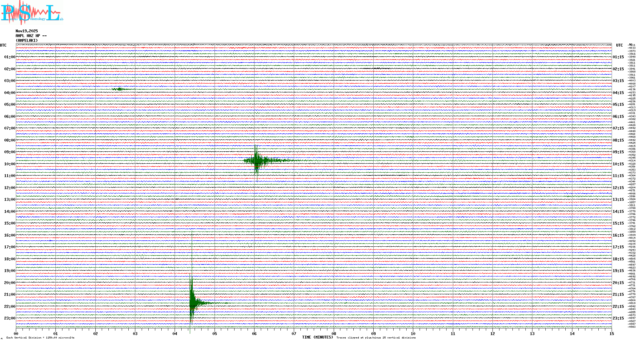
Task: Click the Nov19,2025 date label
Action: tap(27, 31)
